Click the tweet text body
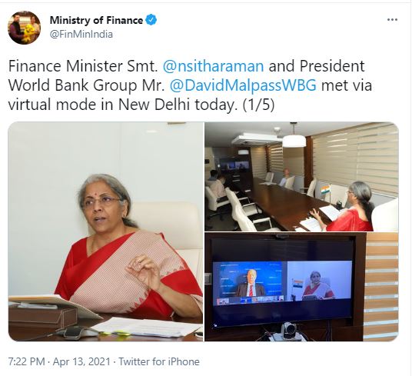 [x=190, y=85]
